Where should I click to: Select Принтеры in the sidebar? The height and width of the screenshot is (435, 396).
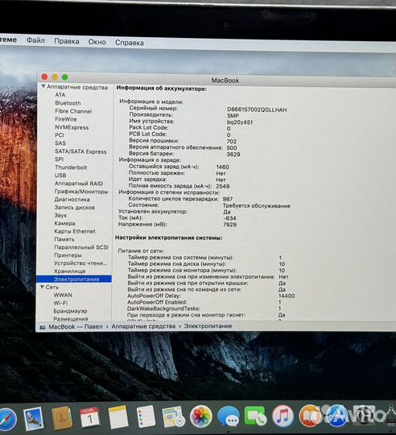68,255
